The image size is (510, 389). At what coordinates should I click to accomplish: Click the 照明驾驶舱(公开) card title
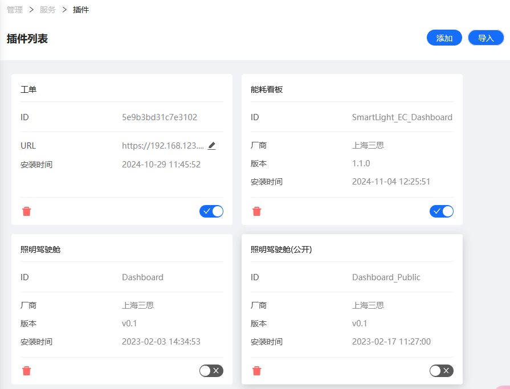tap(281, 249)
